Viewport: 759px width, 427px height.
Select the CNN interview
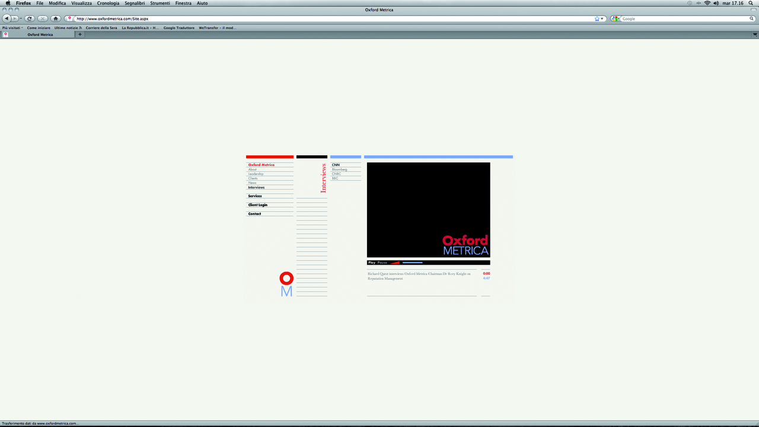(336, 165)
